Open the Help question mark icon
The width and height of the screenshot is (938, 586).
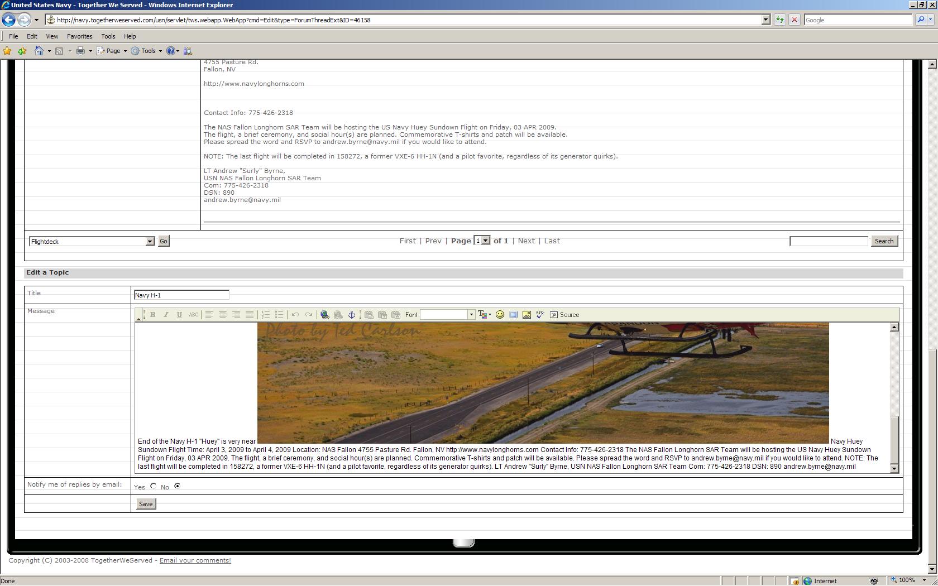pyautogui.click(x=171, y=51)
